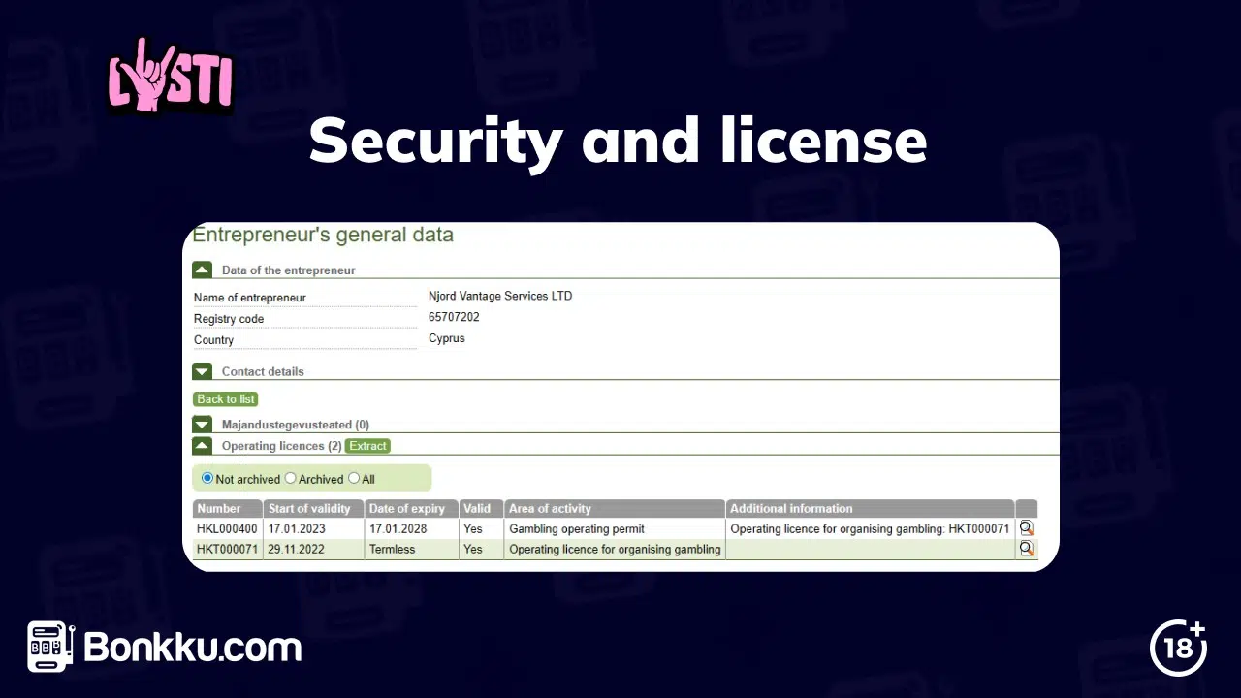Screen dimensions: 1241x698
Task: Expand the Majandustegevusteated section
Action: (202, 424)
